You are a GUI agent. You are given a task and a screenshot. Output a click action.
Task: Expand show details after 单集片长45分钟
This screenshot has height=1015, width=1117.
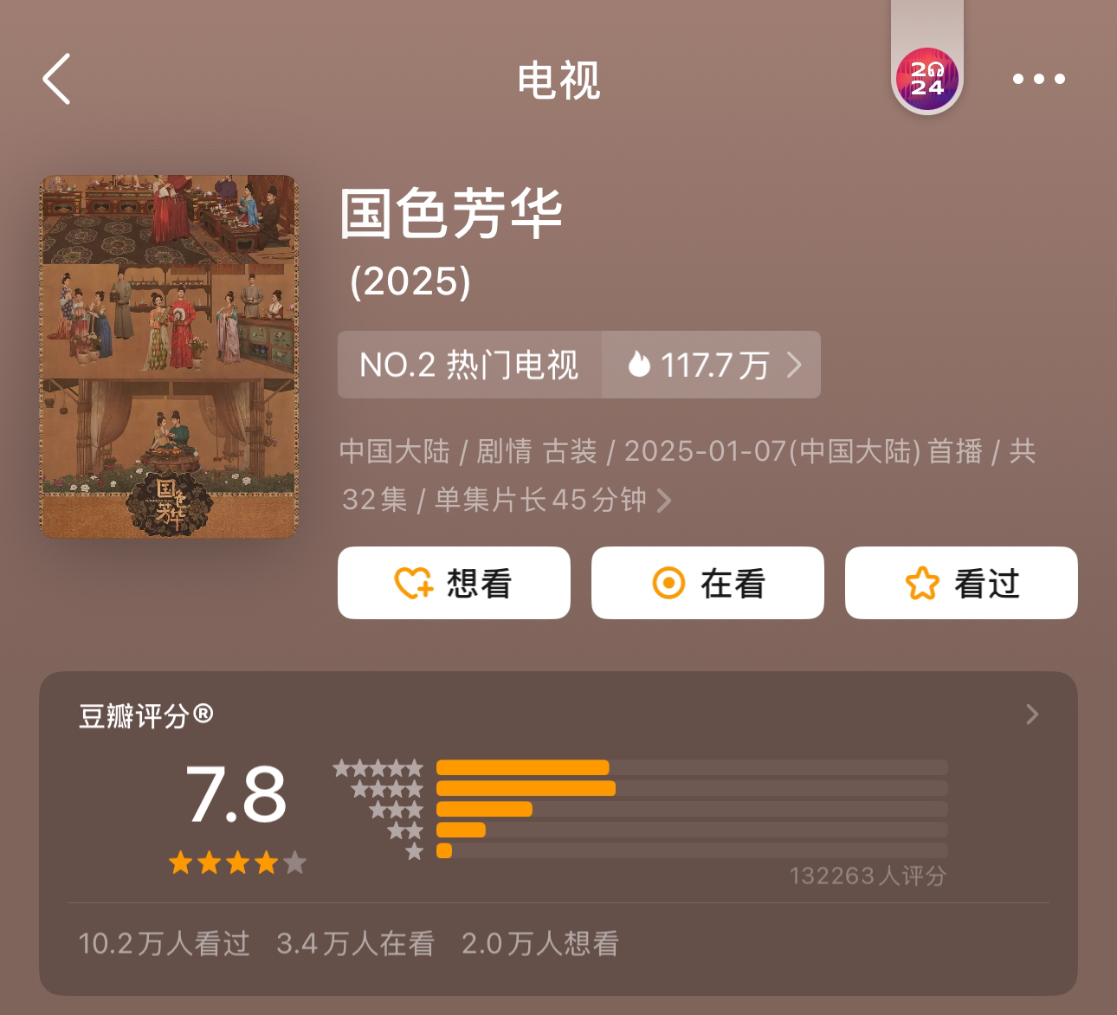[664, 501]
